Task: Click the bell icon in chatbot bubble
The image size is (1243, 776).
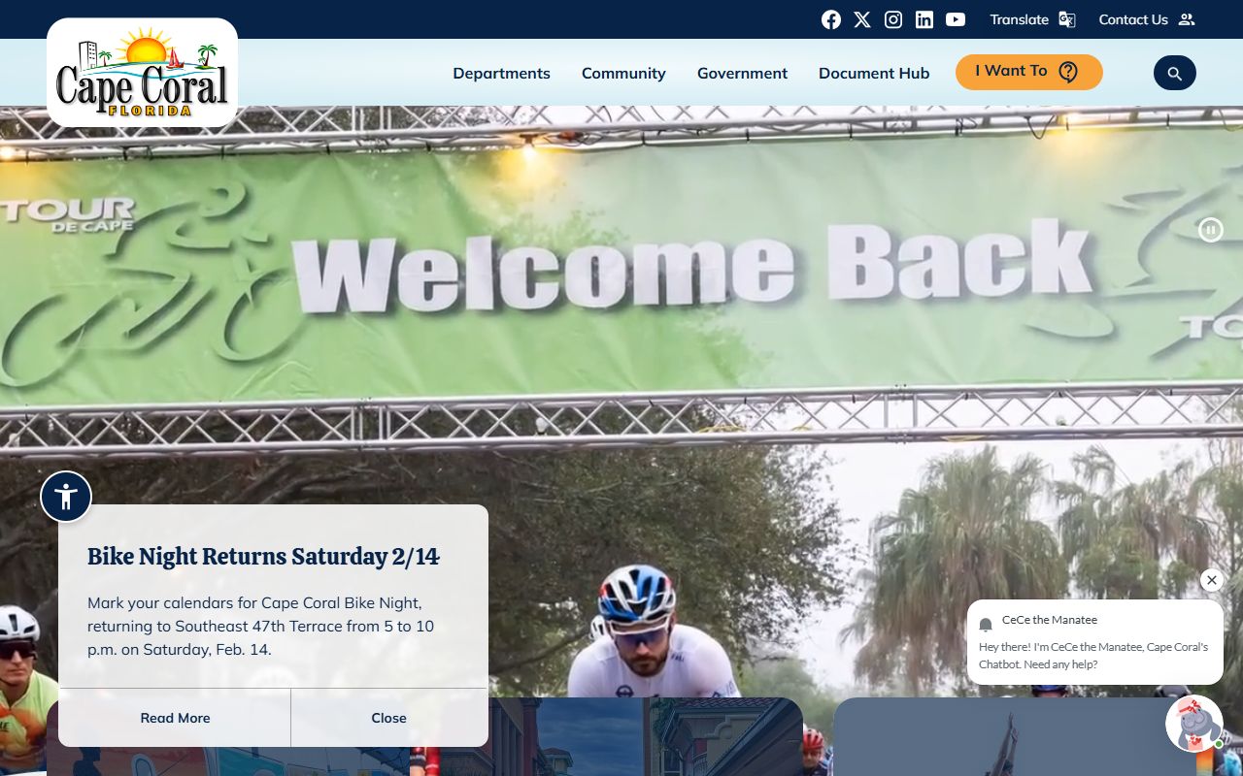Action: (986, 624)
